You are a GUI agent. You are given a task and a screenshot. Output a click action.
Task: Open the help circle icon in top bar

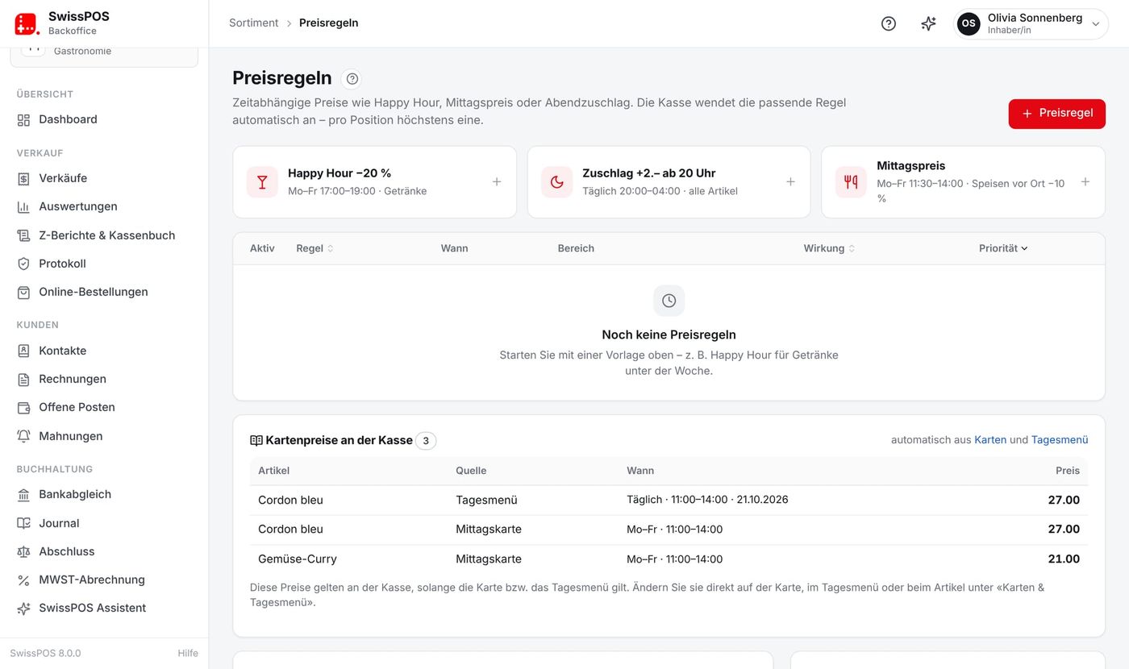coord(888,23)
